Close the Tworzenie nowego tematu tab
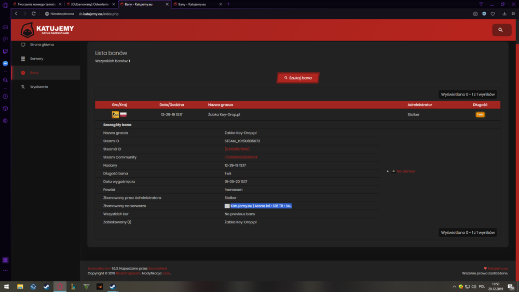The width and height of the screenshot is (519, 292). (x=60, y=4)
